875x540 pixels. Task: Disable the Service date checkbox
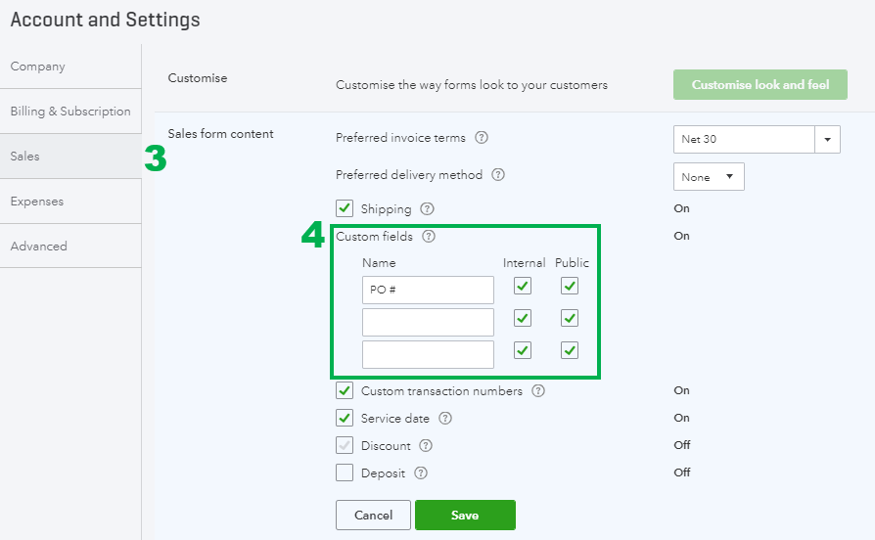(x=345, y=419)
